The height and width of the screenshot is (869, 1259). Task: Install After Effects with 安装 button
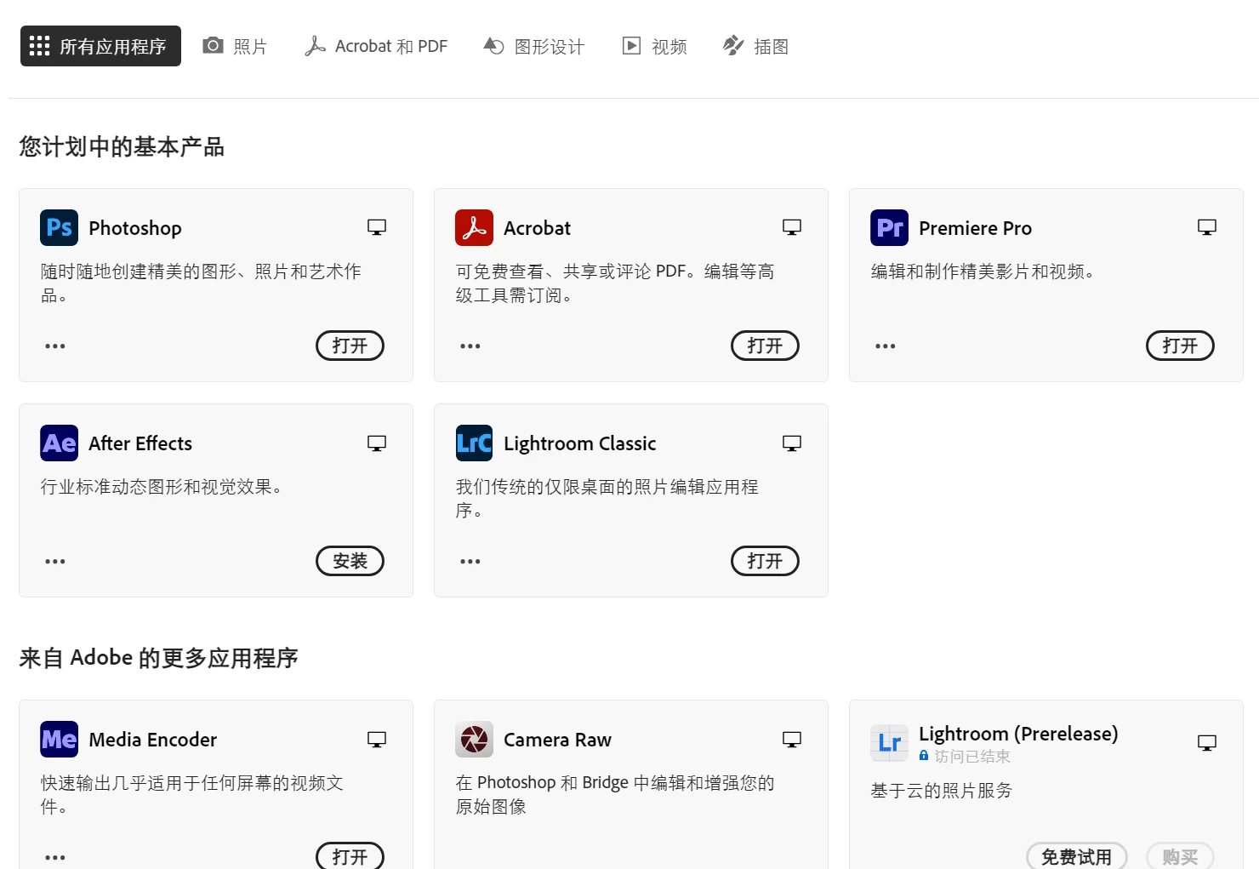pos(350,561)
